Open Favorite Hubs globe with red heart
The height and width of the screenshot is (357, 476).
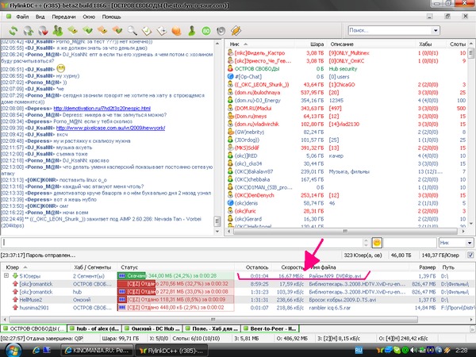click(x=43, y=31)
